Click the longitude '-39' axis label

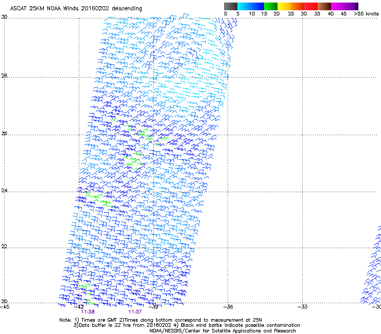point(153,307)
